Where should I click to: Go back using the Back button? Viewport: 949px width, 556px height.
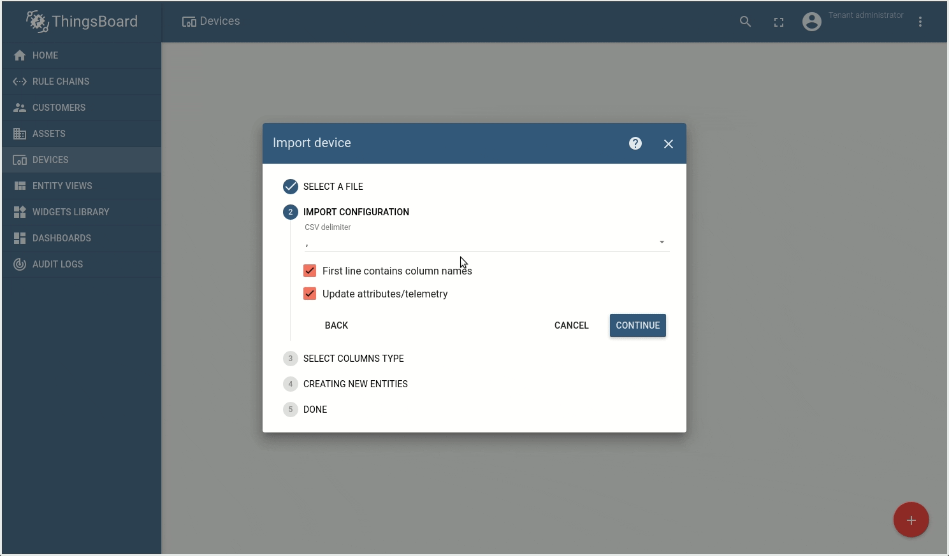(x=337, y=325)
